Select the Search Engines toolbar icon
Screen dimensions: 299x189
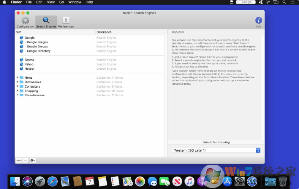click(46, 22)
